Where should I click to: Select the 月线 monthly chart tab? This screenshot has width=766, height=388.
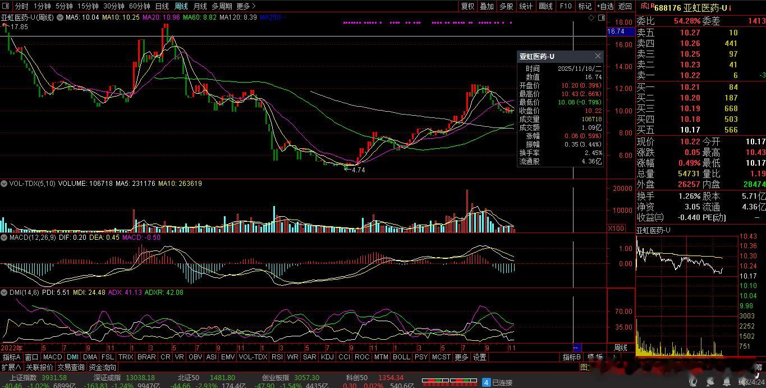199,6
